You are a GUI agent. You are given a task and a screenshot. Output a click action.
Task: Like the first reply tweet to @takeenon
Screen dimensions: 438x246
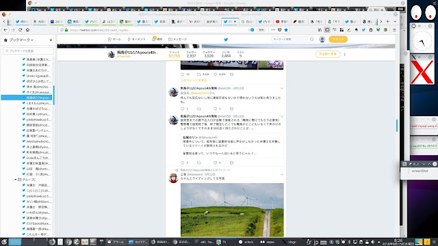(x=216, y=109)
